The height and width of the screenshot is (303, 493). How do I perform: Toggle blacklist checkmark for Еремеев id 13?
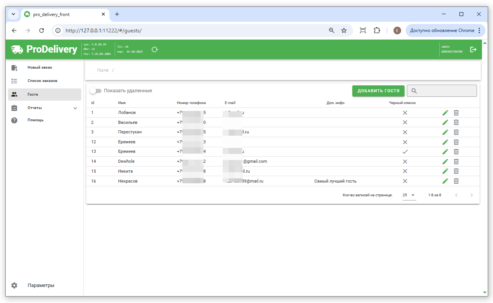(x=405, y=152)
